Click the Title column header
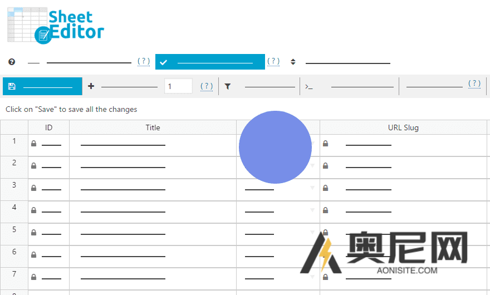 tap(153, 127)
